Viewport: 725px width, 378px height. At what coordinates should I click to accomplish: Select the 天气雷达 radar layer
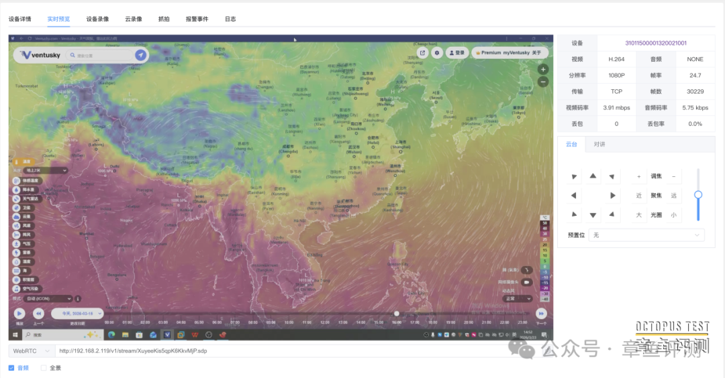click(26, 199)
